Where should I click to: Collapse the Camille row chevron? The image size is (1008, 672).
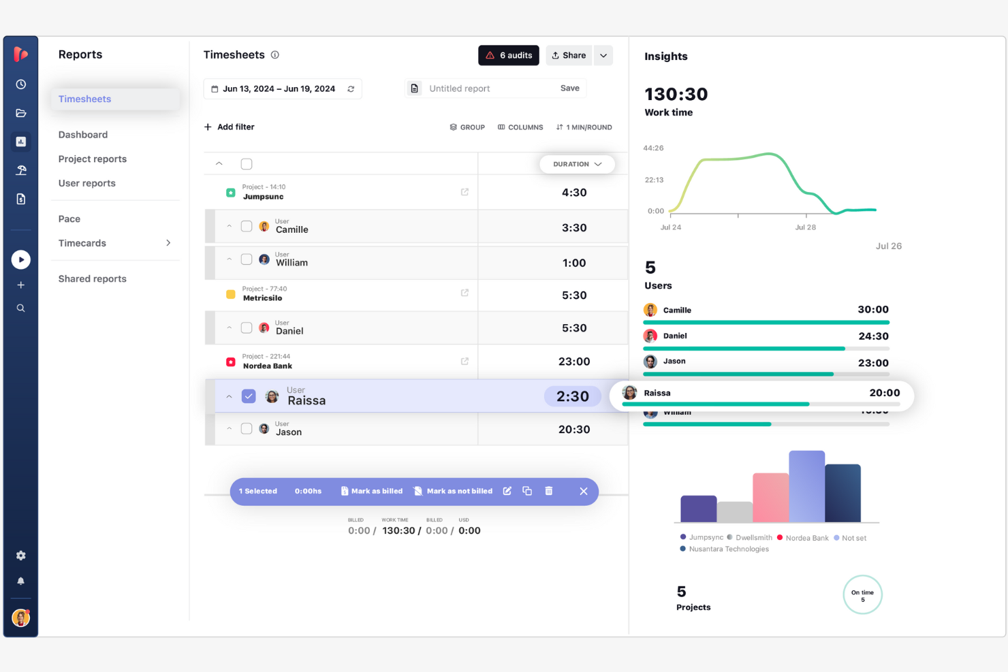coord(229,226)
